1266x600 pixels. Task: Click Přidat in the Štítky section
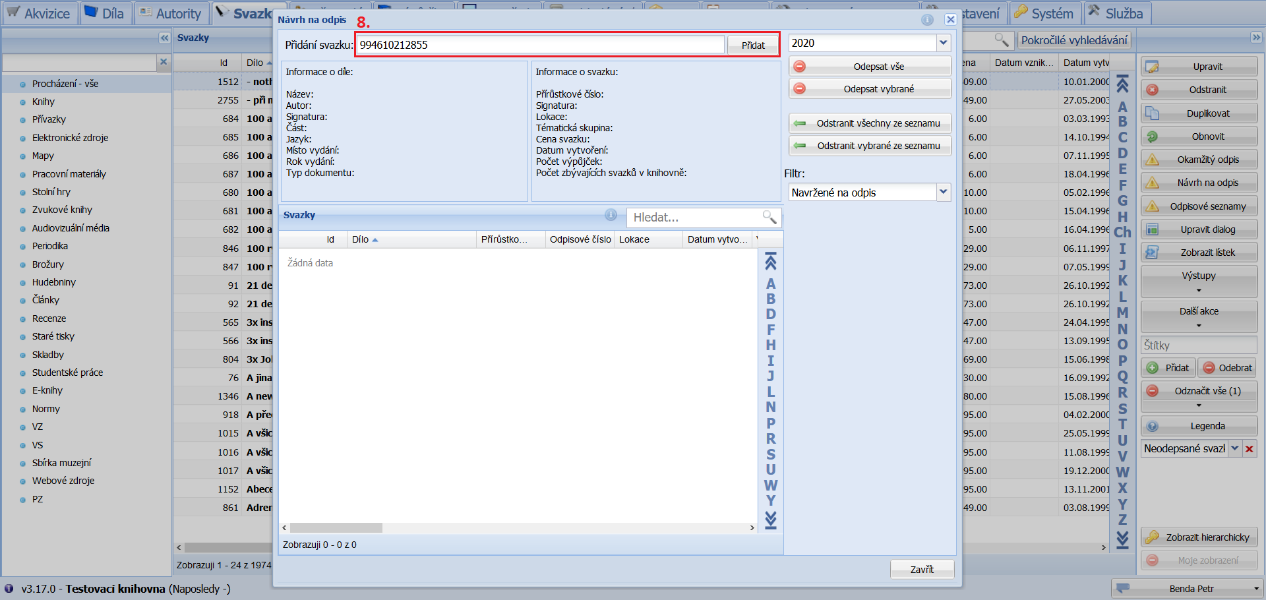[x=1168, y=368]
